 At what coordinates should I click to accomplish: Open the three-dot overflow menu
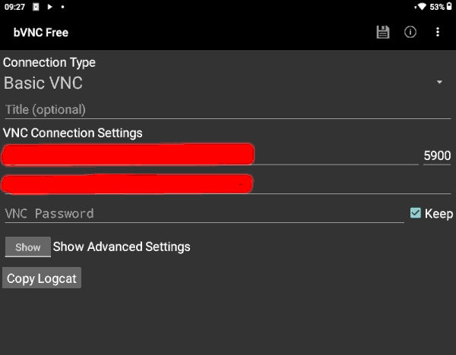[x=438, y=32]
